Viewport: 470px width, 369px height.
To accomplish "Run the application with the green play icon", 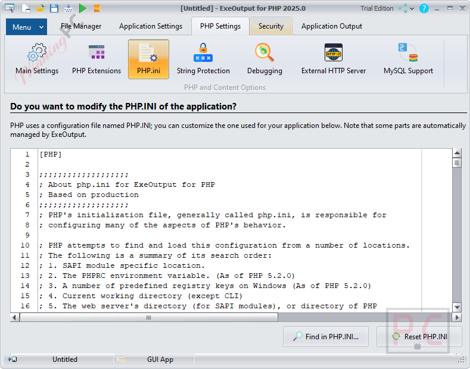I will tap(82, 8).
